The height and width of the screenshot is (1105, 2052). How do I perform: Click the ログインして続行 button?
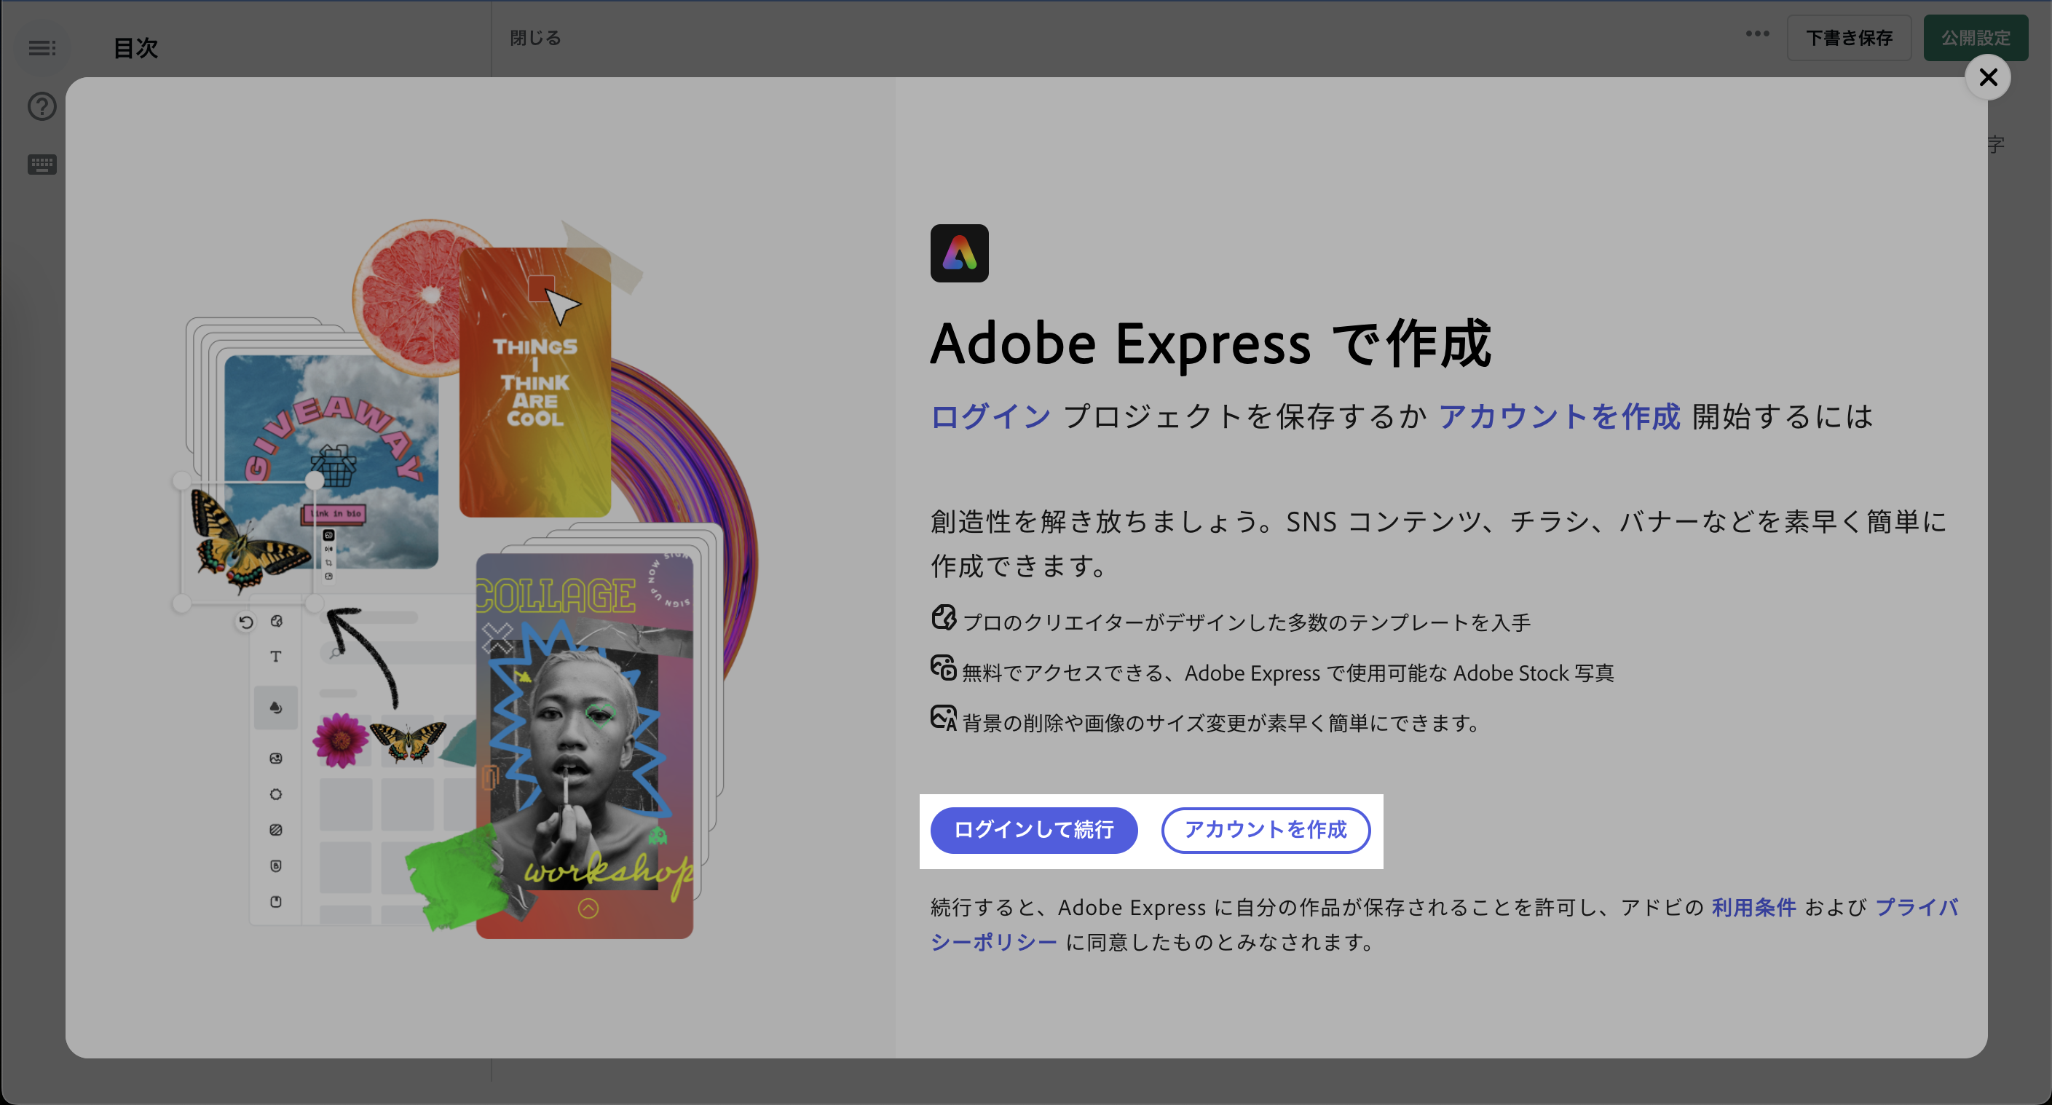click(x=1033, y=830)
